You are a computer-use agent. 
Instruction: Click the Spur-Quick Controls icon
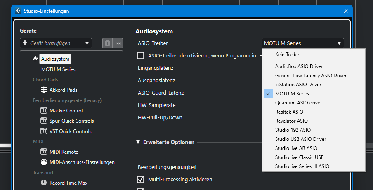(44, 121)
